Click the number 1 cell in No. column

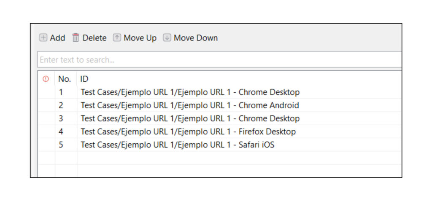(61, 92)
